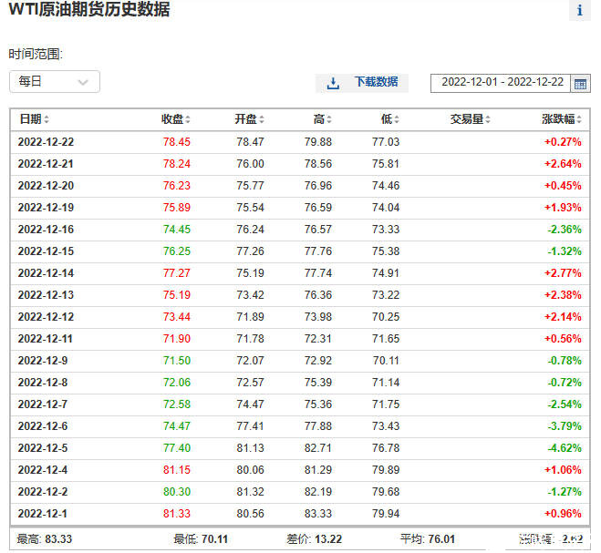The width and height of the screenshot is (601, 553).
Task: Click high price 83.33 in table
Action: pyautogui.click(x=318, y=513)
